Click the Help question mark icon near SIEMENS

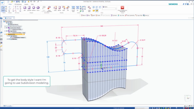click(188, 4)
